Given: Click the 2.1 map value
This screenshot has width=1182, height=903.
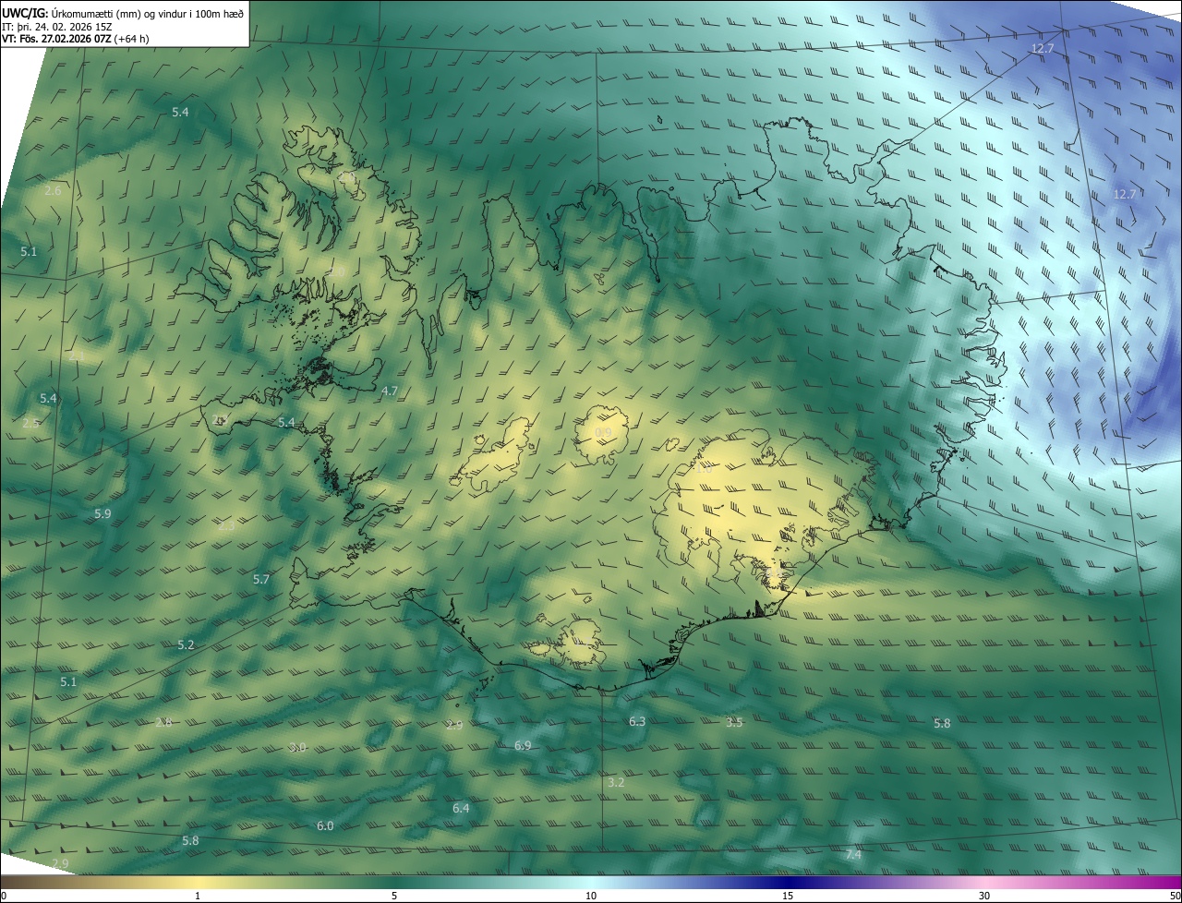Looking at the screenshot, I should [x=77, y=355].
